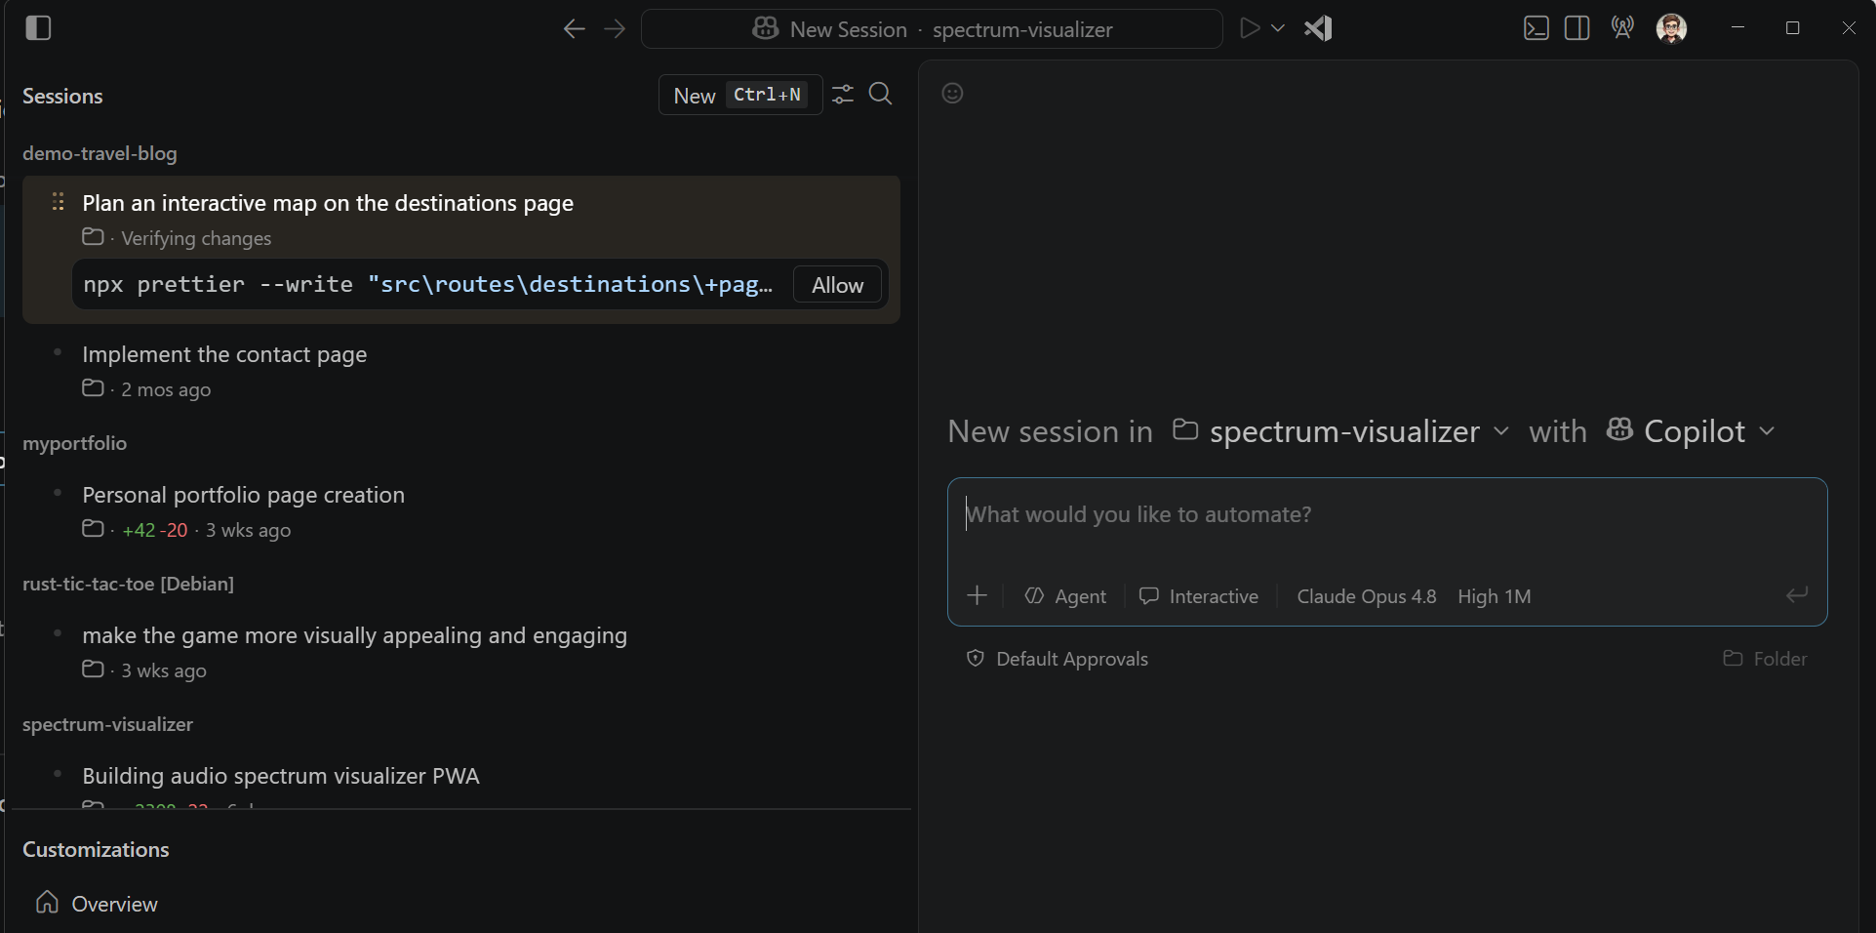Open the spectrum-visualizer folder dropdown
The image size is (1876, 933).
(1341, 431)
